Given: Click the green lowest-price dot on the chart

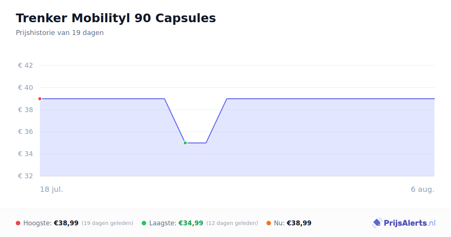Looking at the screenshot, I should click(185, 143).
